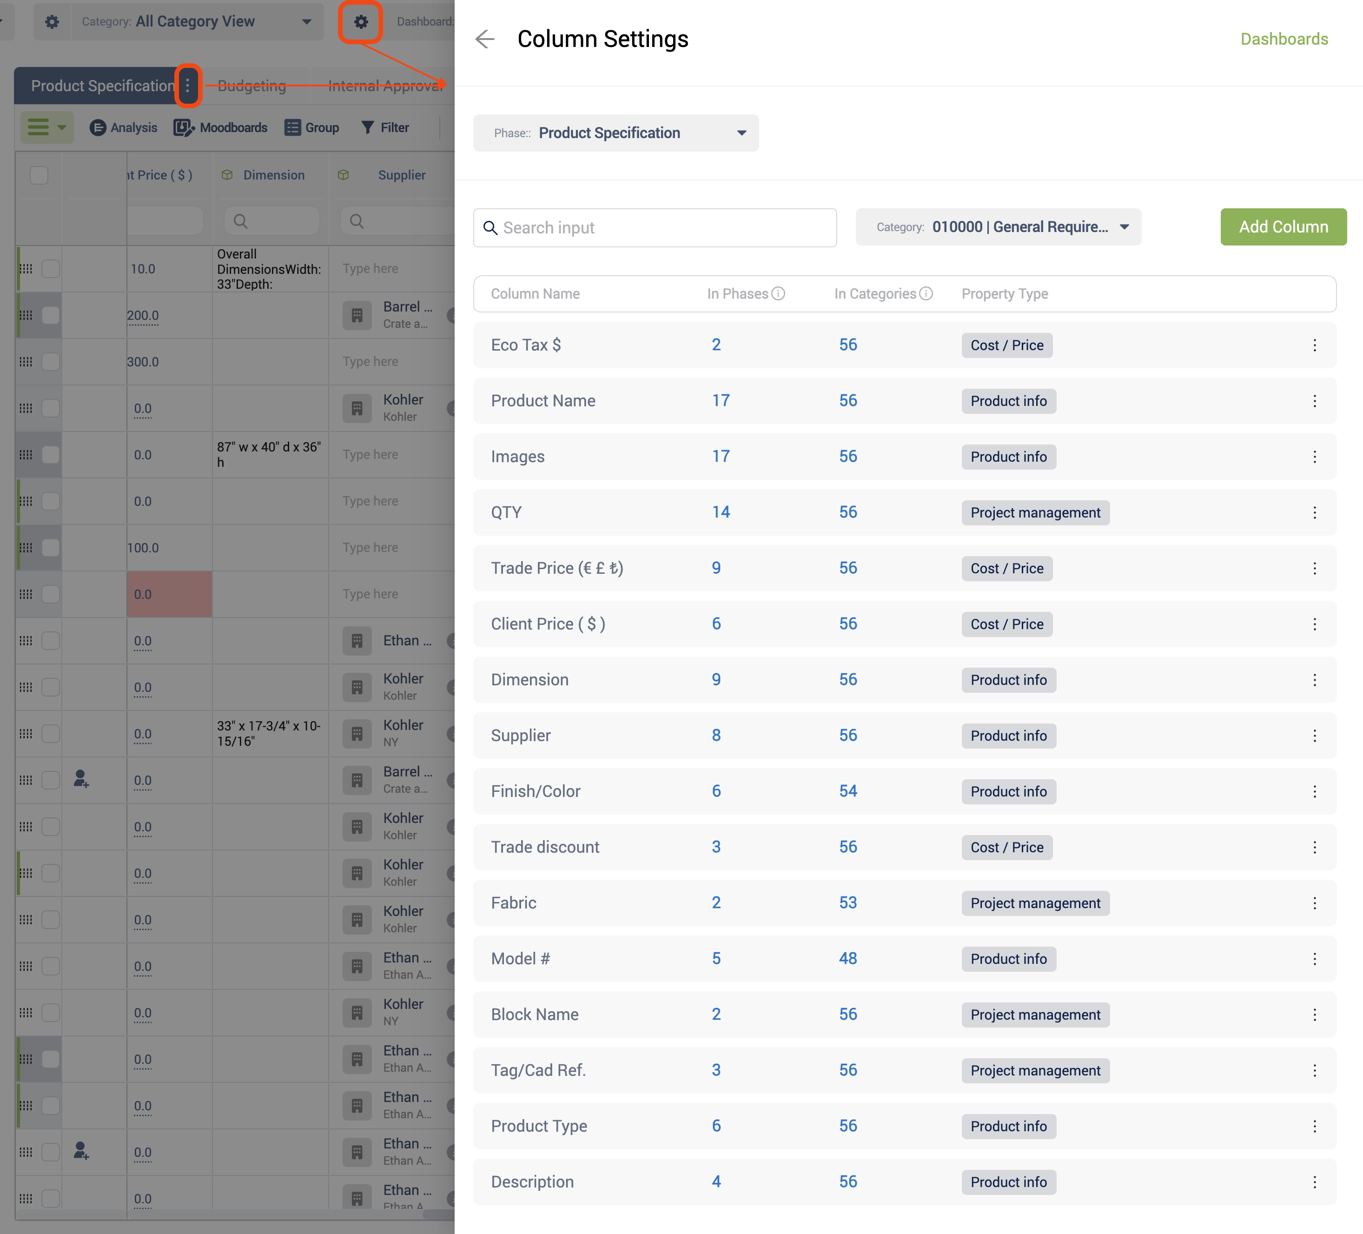Open options menu for Description row
This screenshot has width=1363, height=1234.
click(x=1314, y=1182)
